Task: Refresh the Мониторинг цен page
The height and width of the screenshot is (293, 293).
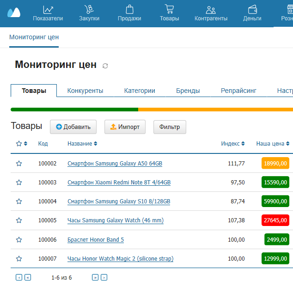Action: (x=105, y=66)
